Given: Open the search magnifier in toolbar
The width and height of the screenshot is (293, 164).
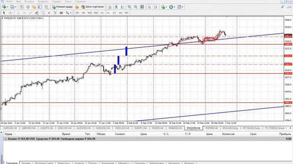Looking at the screenshot, I should (x=282, y=7).
